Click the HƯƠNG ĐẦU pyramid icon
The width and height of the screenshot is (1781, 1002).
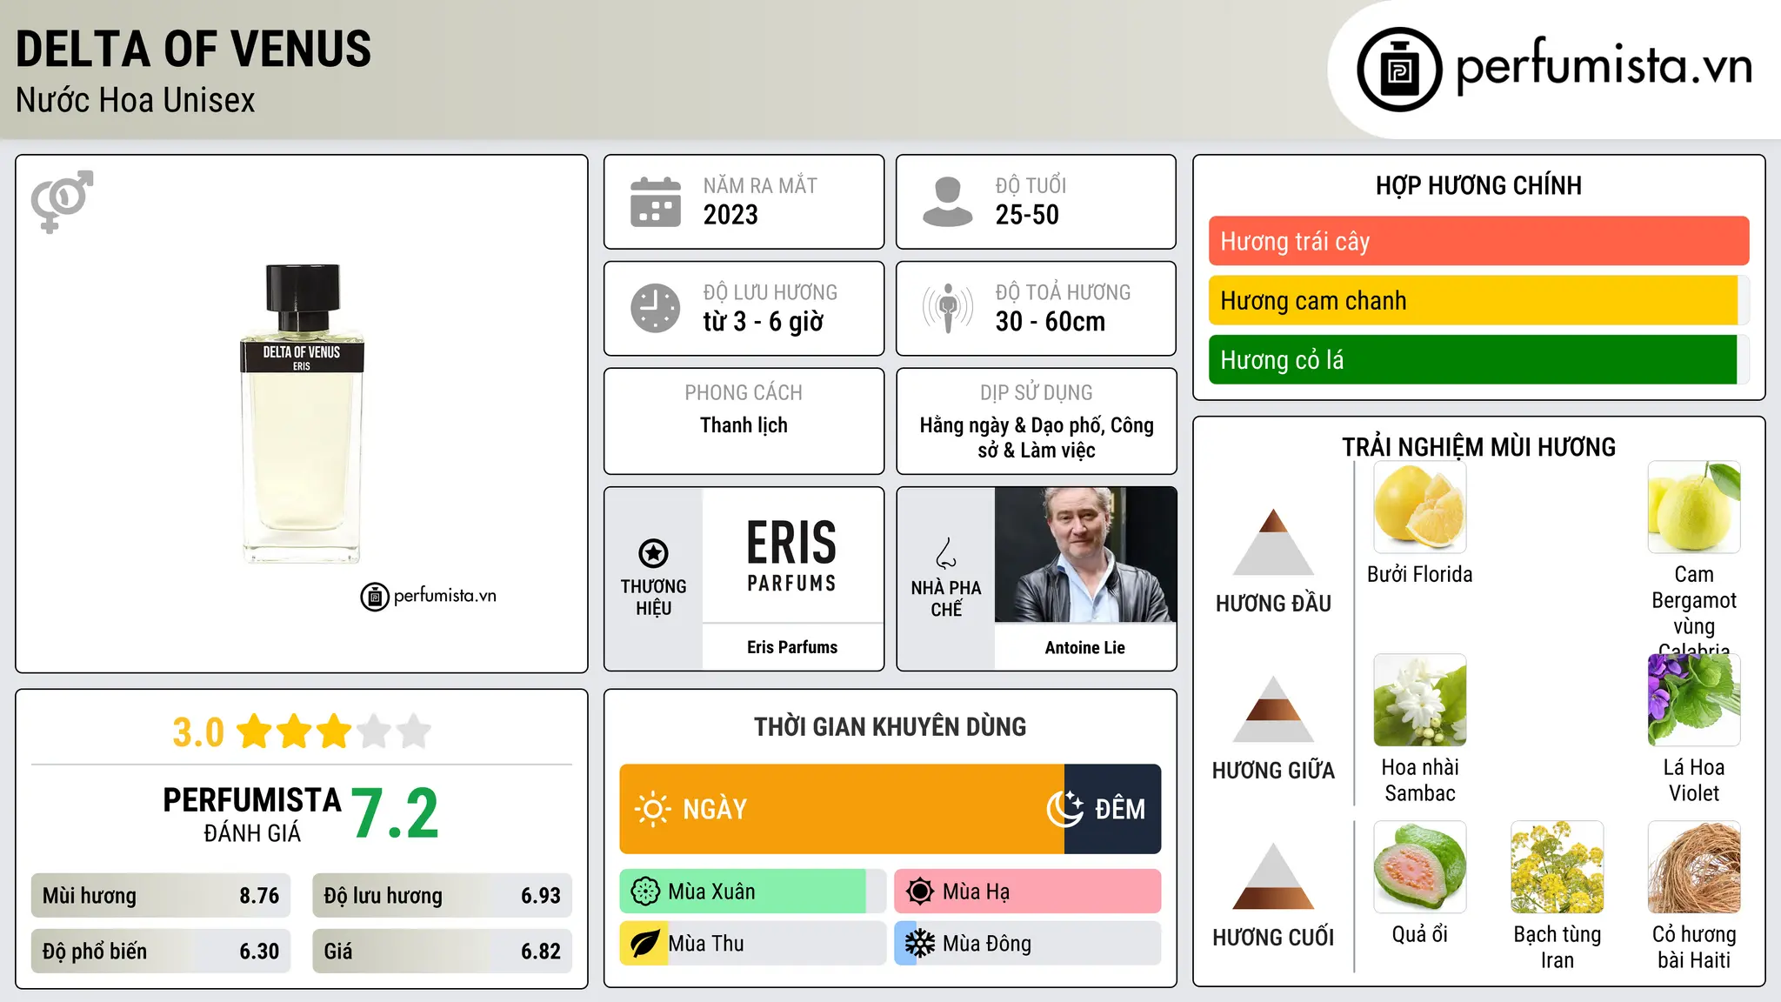point(1273,542)
